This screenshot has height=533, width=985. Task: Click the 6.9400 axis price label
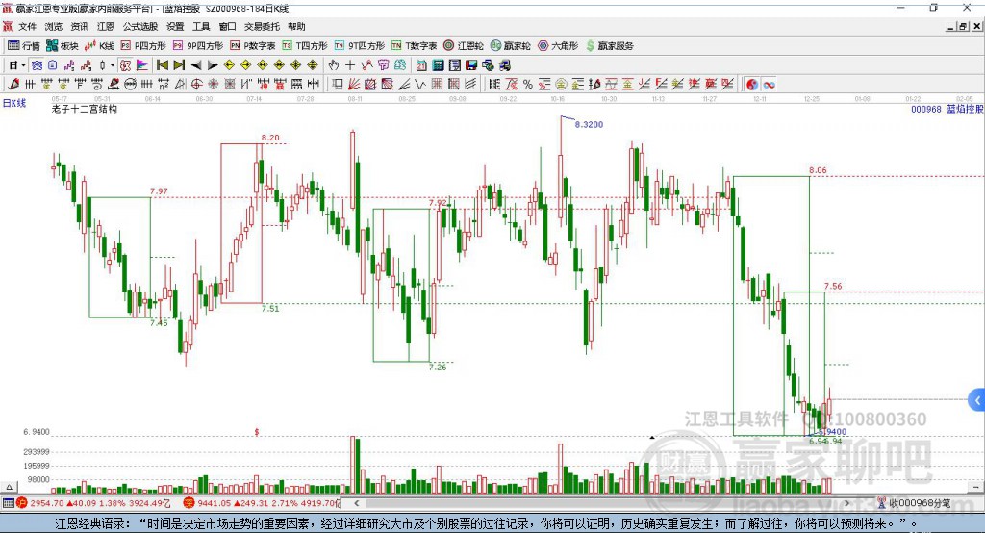click(37, 432)
